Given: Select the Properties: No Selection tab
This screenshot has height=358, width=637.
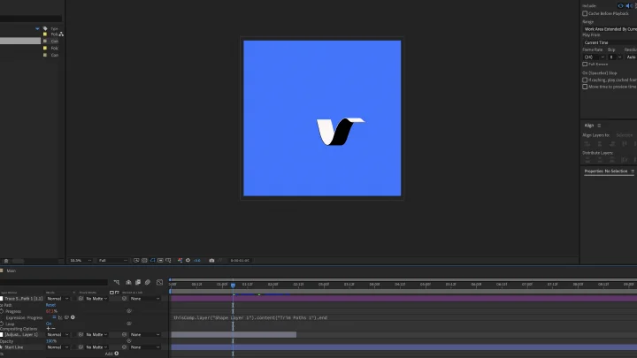Looking at the screenshot, I should (x=606, y=171).
